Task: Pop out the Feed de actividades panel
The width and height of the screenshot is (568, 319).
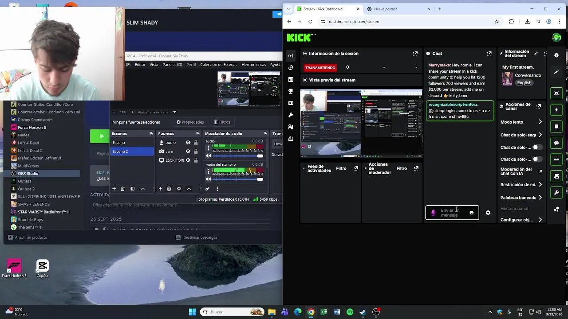Action: pyautogui.click(x=356, y=168)
